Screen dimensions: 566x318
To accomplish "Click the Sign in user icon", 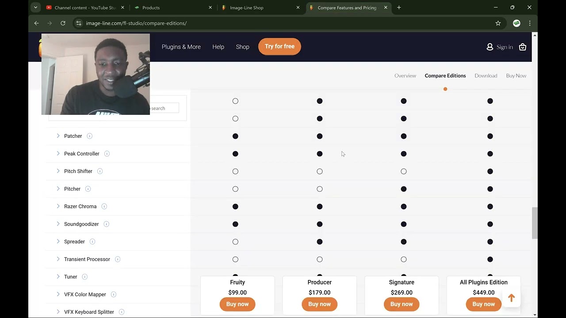I will (x=490, y=47).
